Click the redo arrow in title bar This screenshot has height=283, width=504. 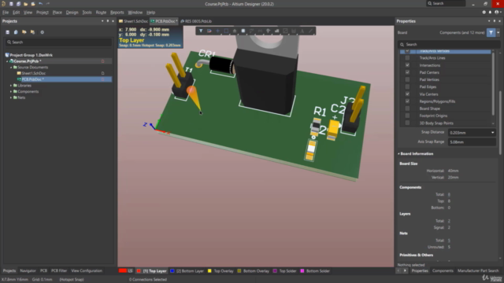click(x=48, y=4)
